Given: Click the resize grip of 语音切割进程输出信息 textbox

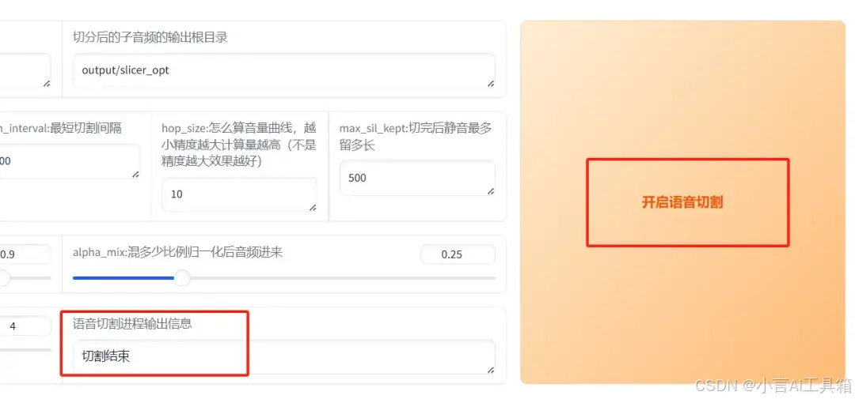Looking at the screenshot, I should (x=490, y=370).
